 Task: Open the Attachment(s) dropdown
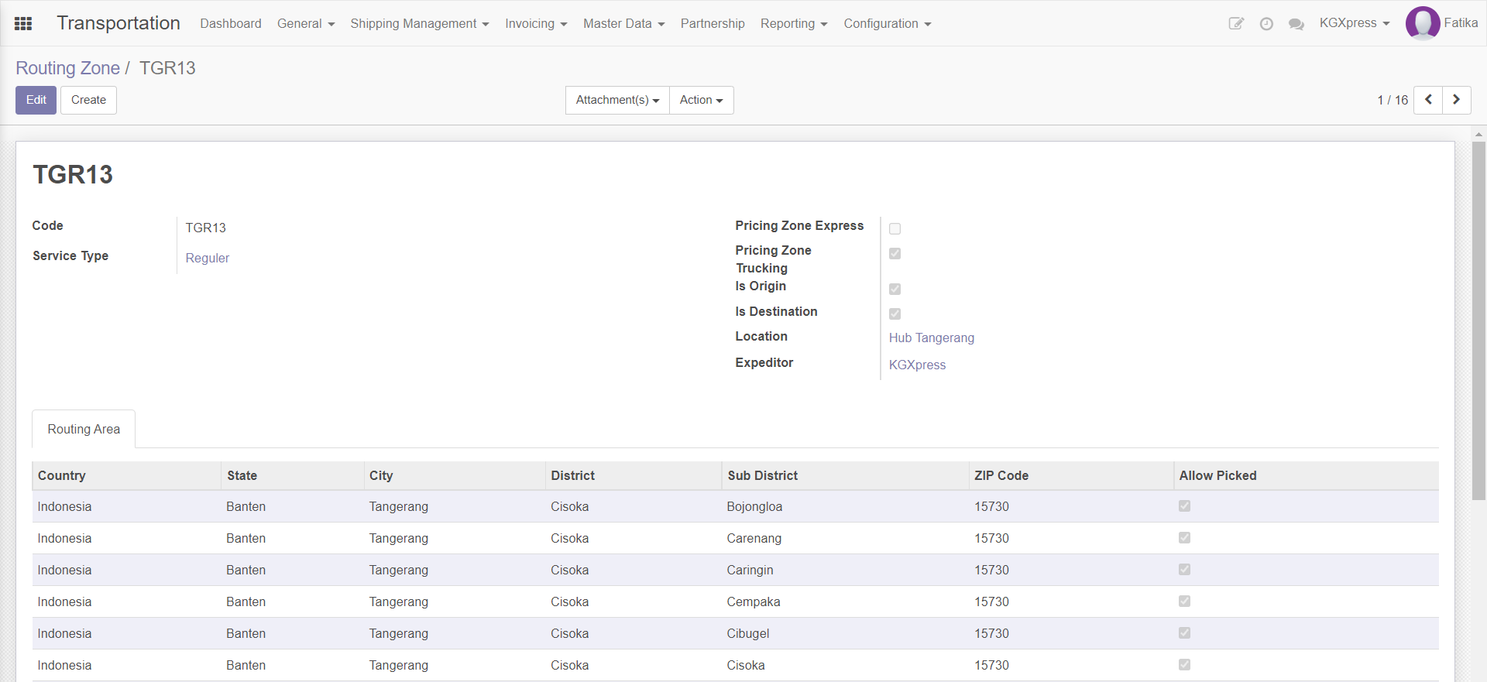(x=617, y=100)
